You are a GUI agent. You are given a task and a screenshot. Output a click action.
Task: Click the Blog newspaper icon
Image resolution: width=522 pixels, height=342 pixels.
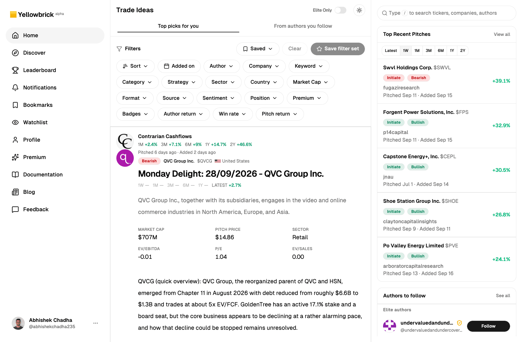pos(15,192)
